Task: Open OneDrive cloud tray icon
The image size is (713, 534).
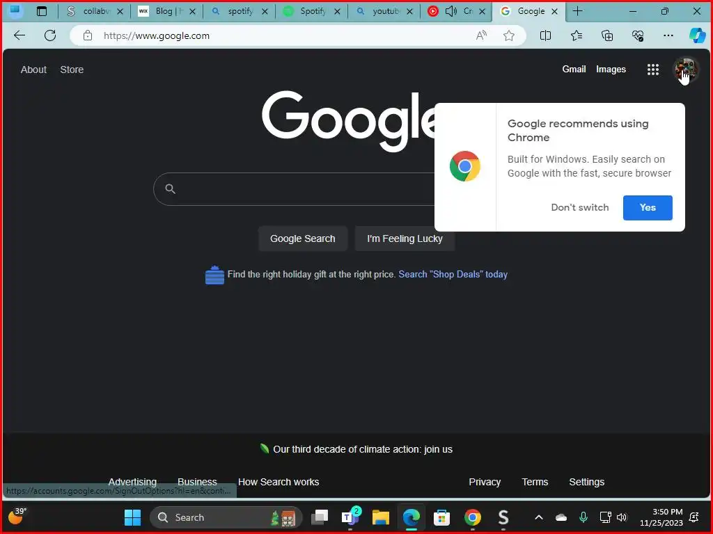Action: (x=561, y=517)
